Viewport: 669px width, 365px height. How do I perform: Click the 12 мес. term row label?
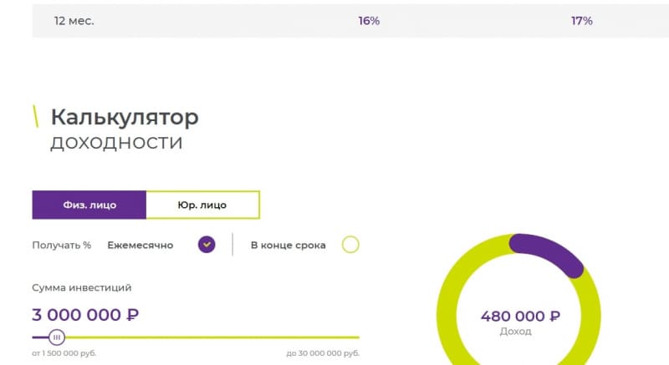74,21
